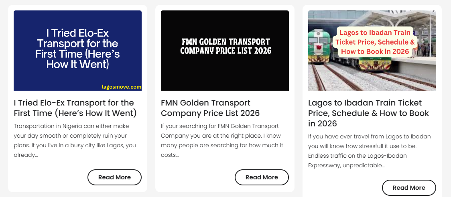Image resolution: width=451 pixels, height=197 pixels.
Task: Open the blue Elo-Ex Transport thumbnail image
Action: pyautogui.click(x=78, y=51)
